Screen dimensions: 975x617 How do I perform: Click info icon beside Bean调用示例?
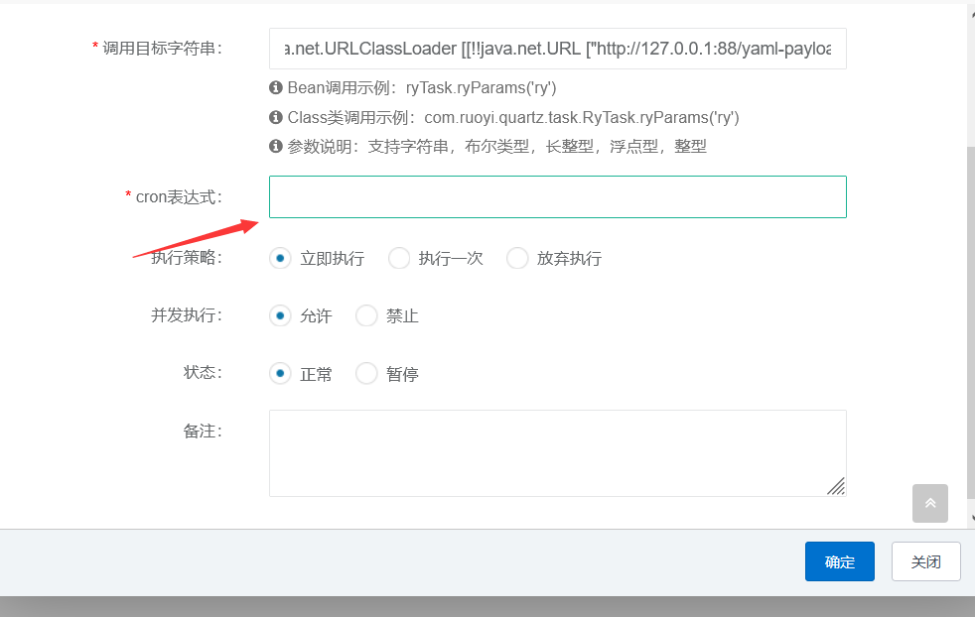pyautogui.click(x=275, y=87)
